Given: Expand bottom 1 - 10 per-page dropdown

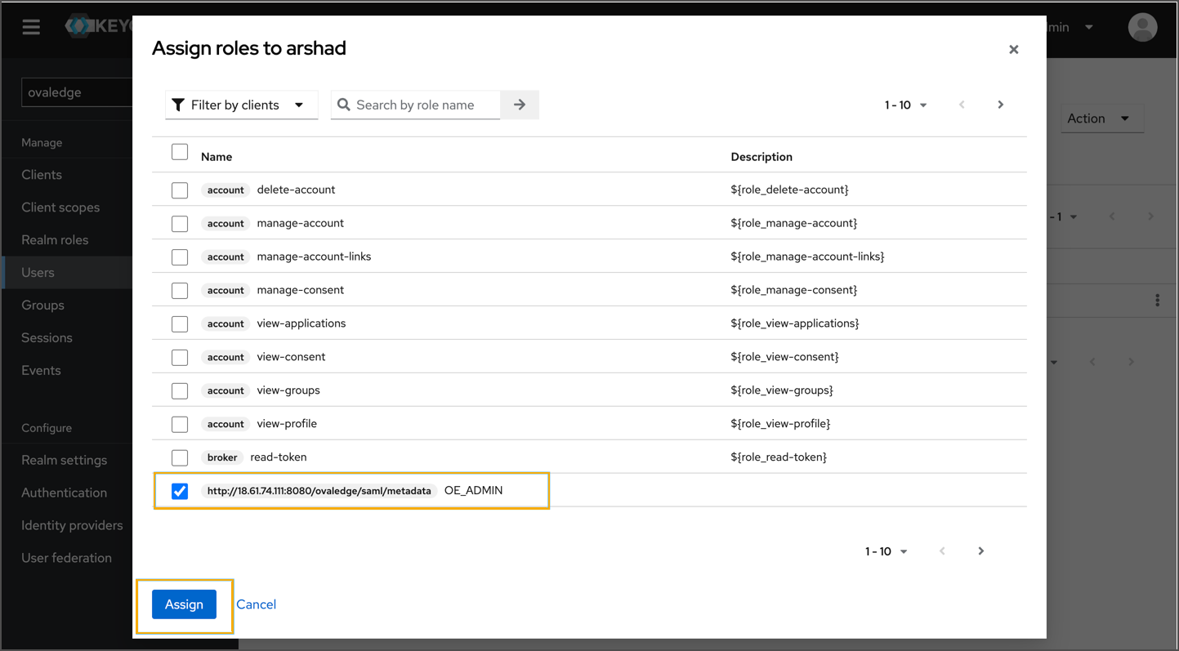Looking at the screenshot, I should (x=886, y=552).
